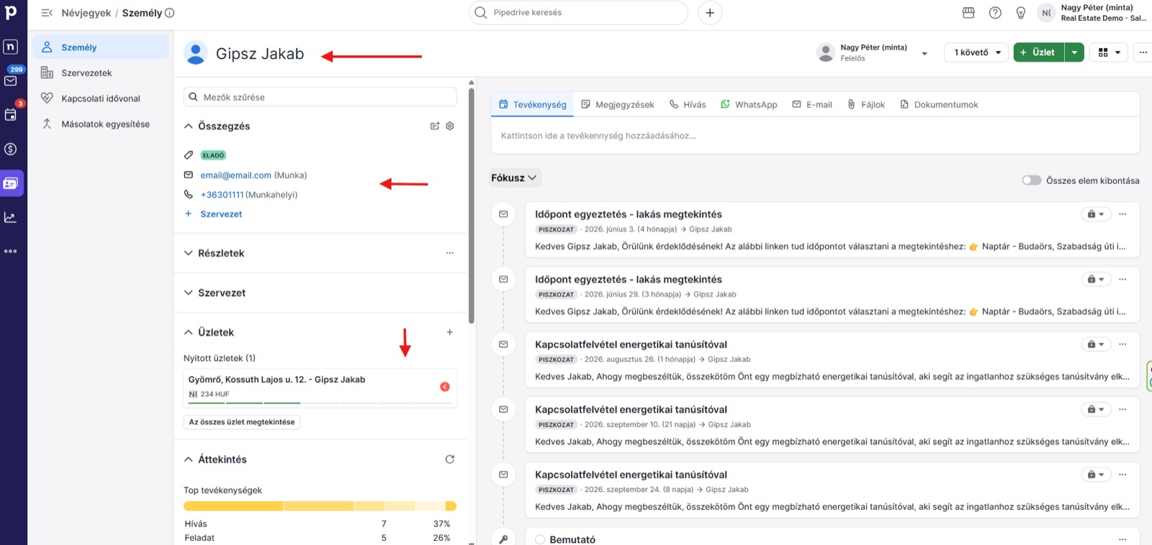Collapse the navigation menu icon beside Névjegyek
Screen dimensions: 1152x545
(47, 13)
